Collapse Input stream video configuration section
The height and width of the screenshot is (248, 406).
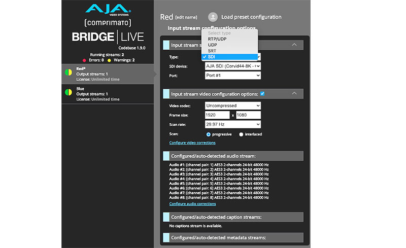(294, 93)
